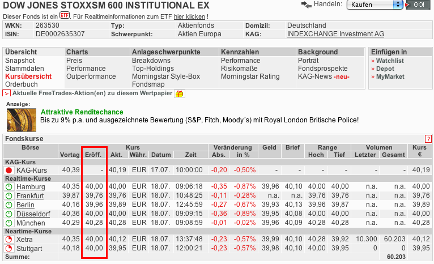Viewport: 434px width, 264px height.
Task: Open Porträt under Background
Action: pyautogui.click(x=308, y=61)
